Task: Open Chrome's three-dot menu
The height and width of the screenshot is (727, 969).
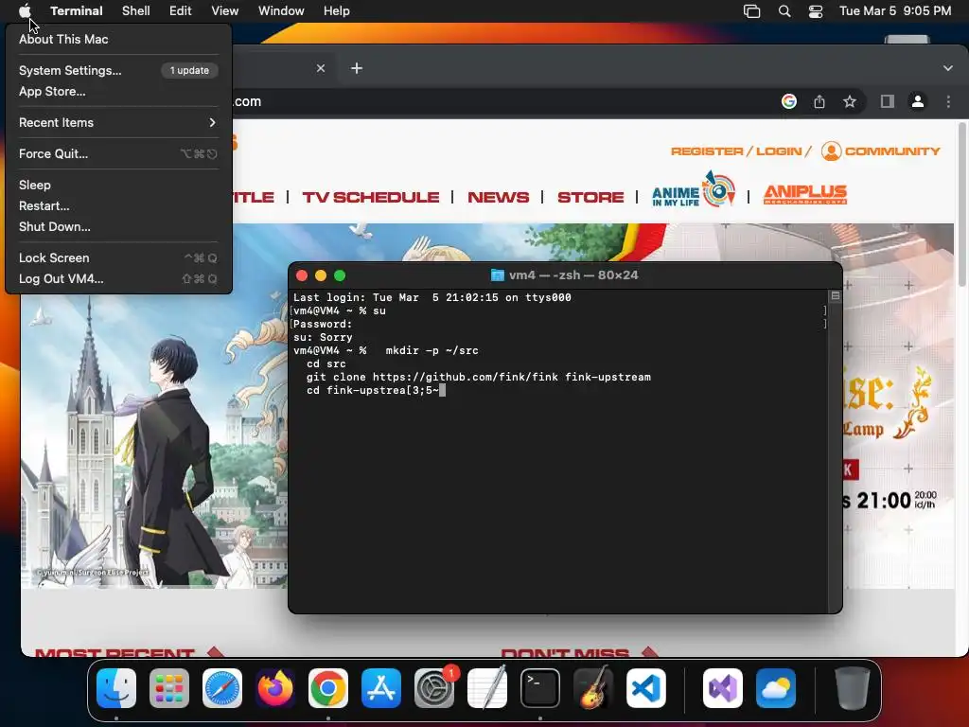Action: [x=948, y=101]
